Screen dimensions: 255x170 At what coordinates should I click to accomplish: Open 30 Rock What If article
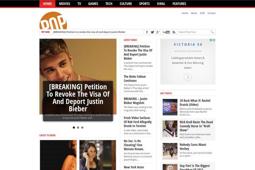pos(195,103)
